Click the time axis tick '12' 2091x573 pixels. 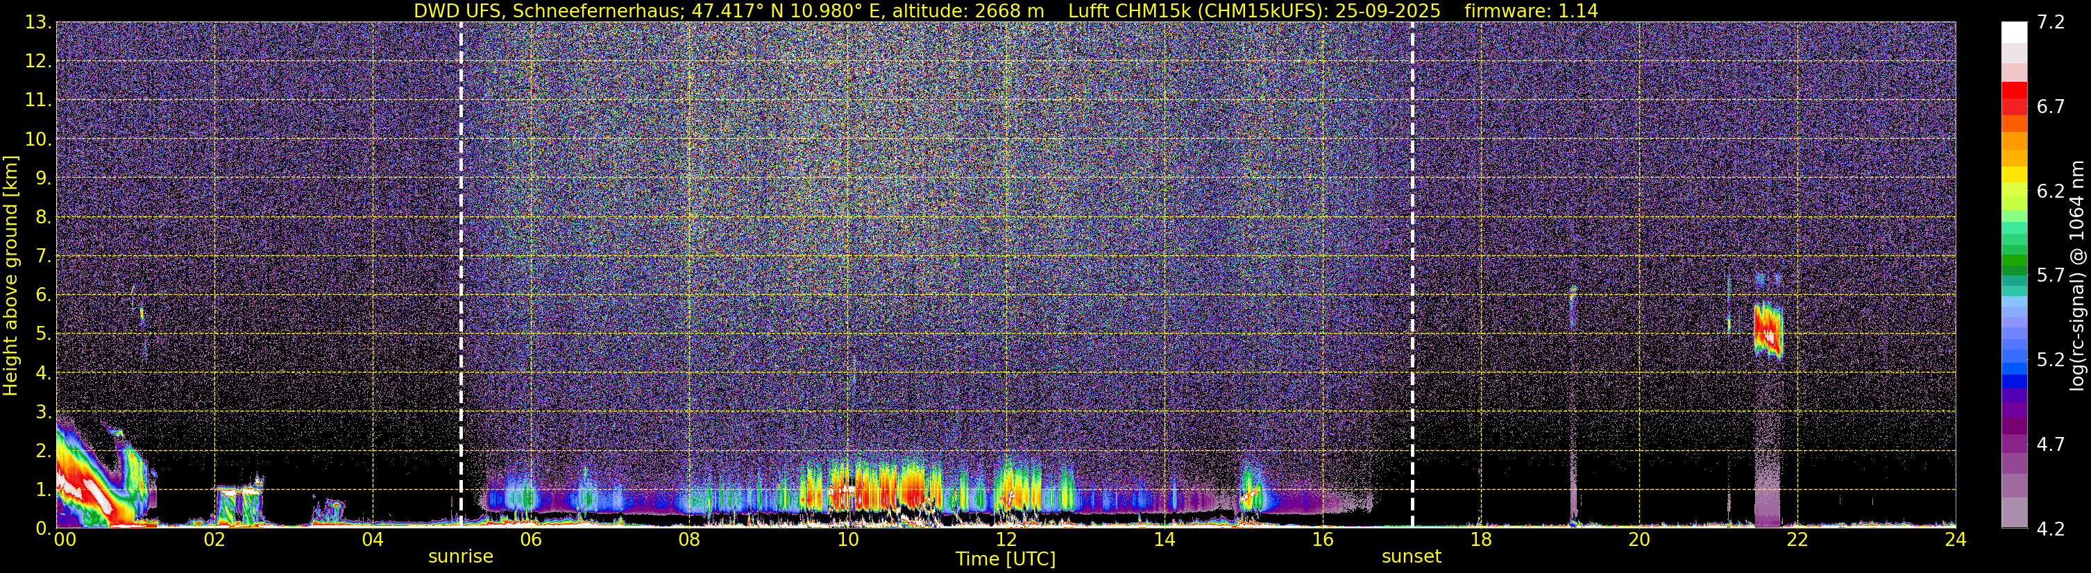click(x=1006, y=540)
